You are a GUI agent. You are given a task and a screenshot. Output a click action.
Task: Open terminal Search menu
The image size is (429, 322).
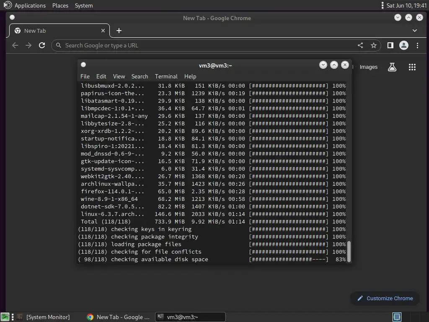[140, 76]
